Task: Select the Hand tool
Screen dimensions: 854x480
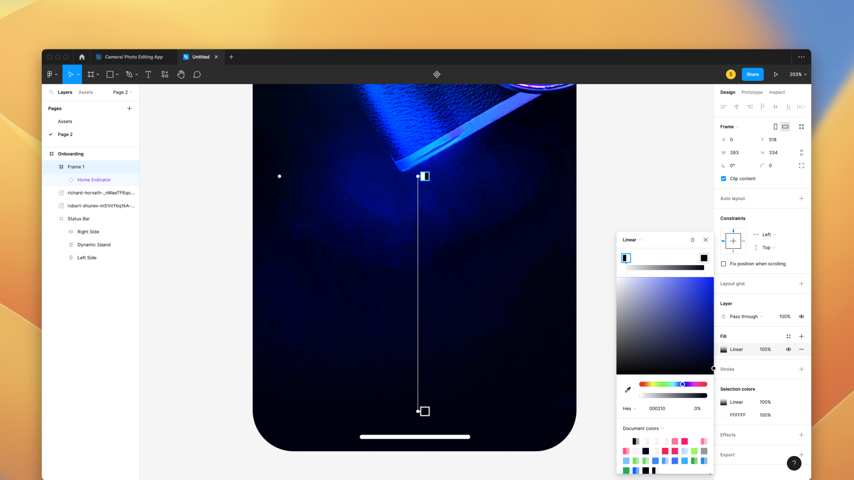Action: tap(181, 74)
